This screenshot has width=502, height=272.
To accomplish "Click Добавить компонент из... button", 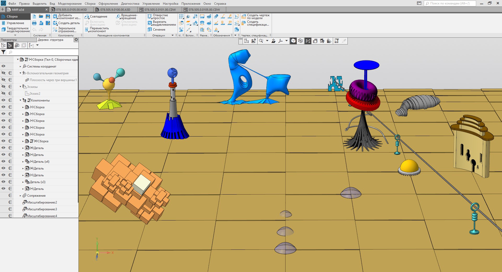I will [x=67, y=16].
